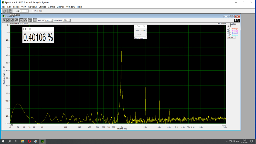Image resolution: width=256 pixels, height=144 pixels.
Task: Enable the Peak Hold checkbox
Action: point(33,11)
